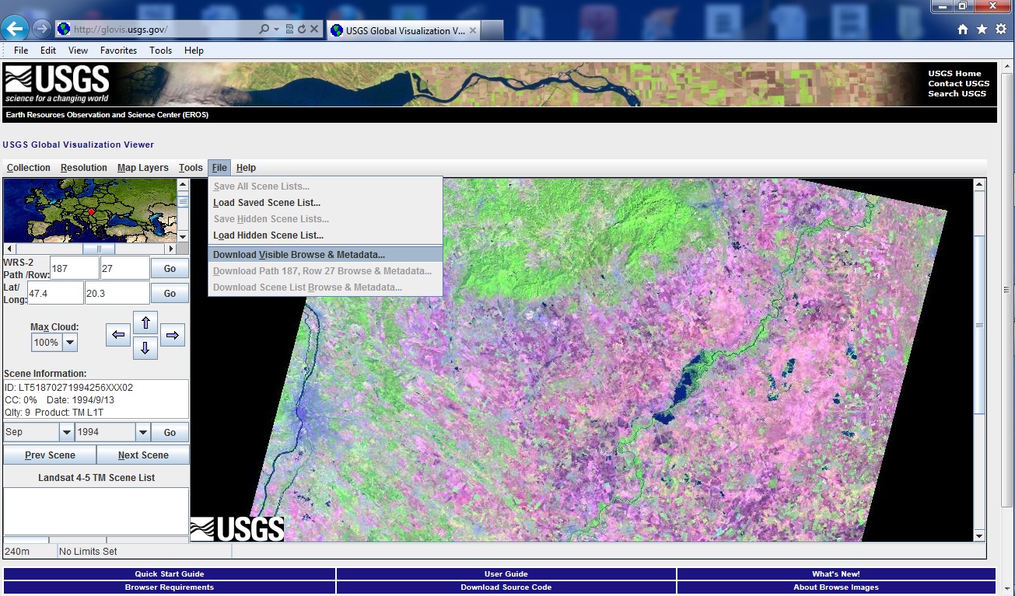Open browser Edit menu
The width and height of the screenshot is (1015, 596).
tap(48, 51)
